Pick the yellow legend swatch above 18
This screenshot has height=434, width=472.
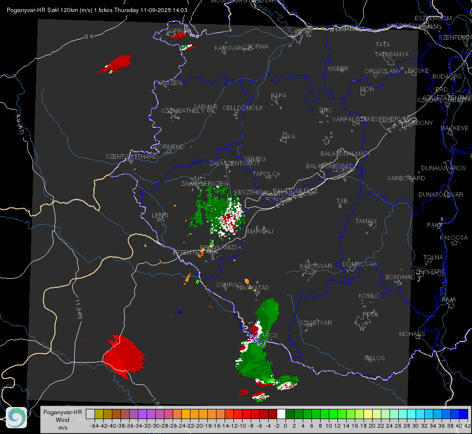[368, 414]
